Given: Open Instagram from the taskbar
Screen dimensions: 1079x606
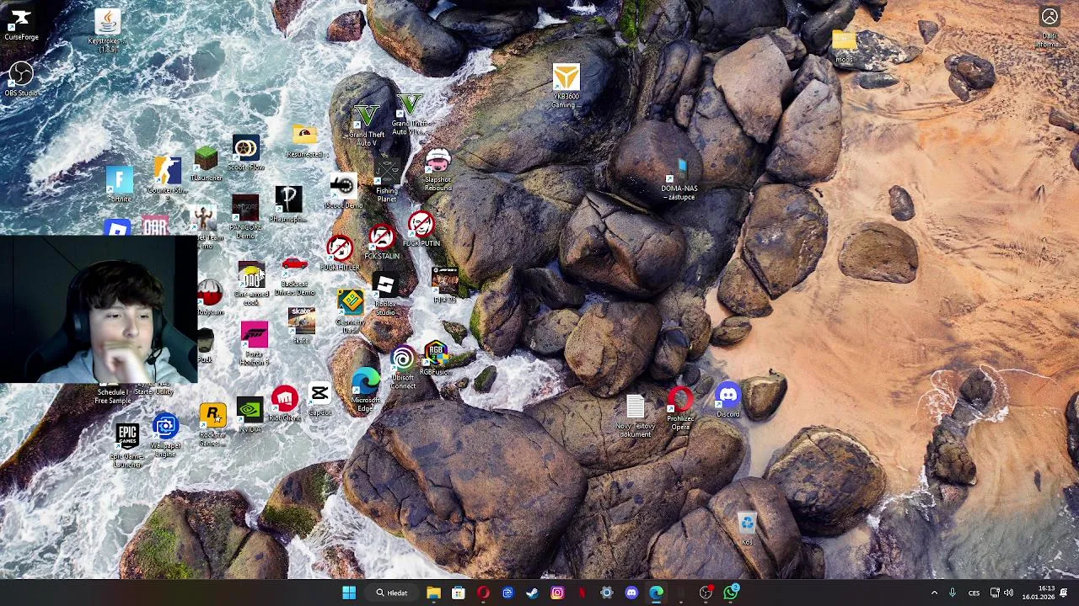Looking at the screenshot, I should tap(557, 593).
